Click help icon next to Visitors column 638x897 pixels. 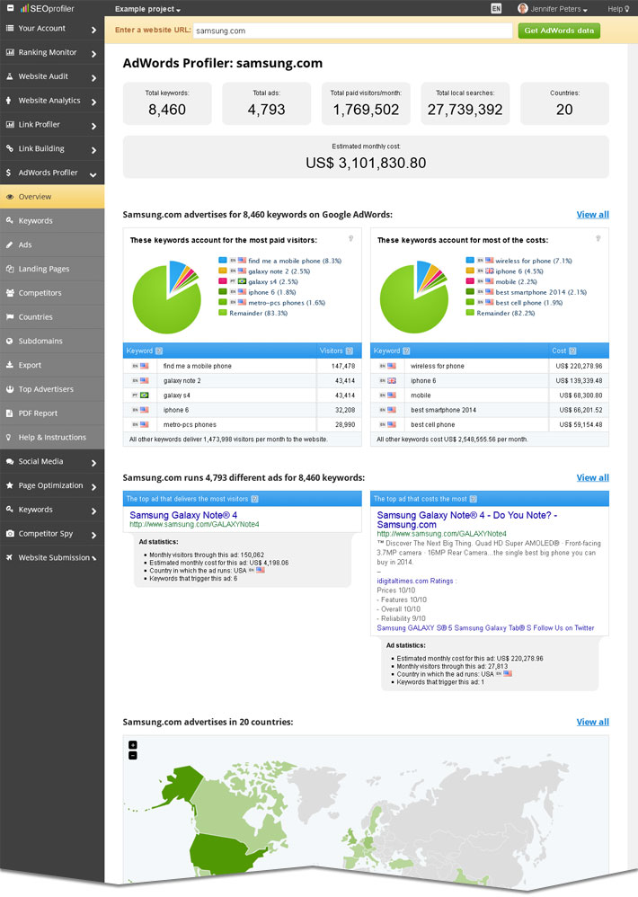point(350,351)
